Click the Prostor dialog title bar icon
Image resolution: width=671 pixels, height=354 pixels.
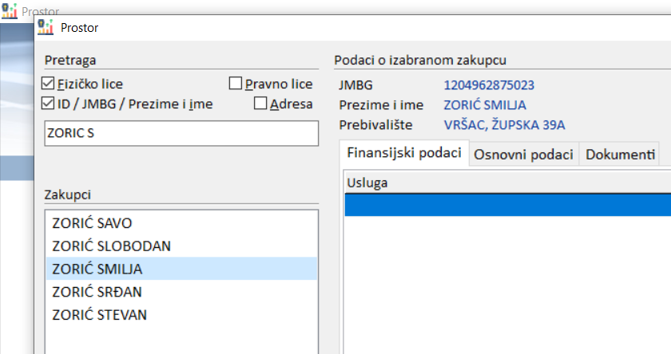(46, 28)
